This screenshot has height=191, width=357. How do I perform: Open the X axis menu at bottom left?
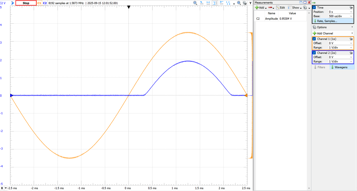[x=4, y=188]
